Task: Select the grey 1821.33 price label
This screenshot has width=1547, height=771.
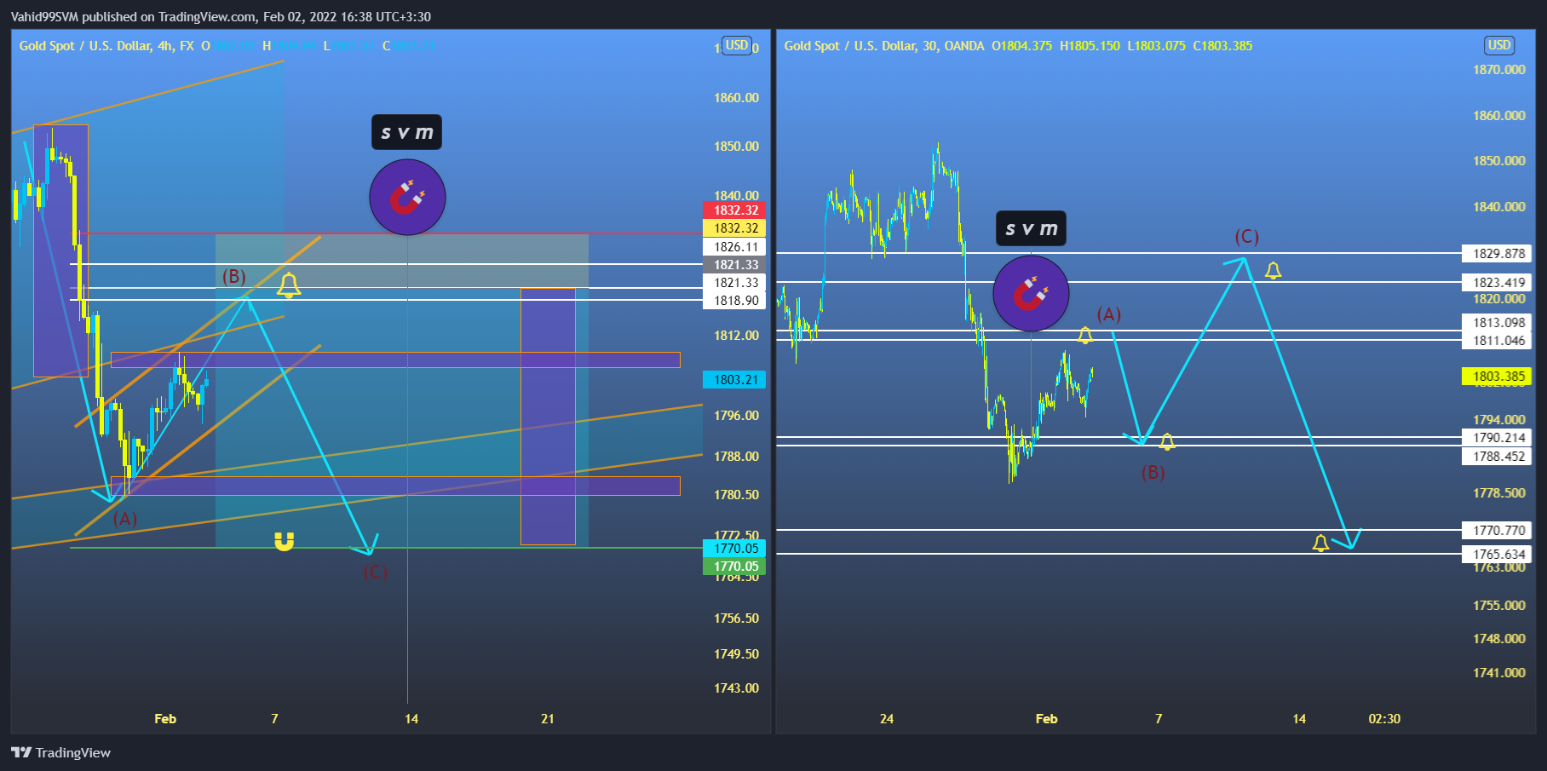Action: pyautogui.click(x=734, y=265)
